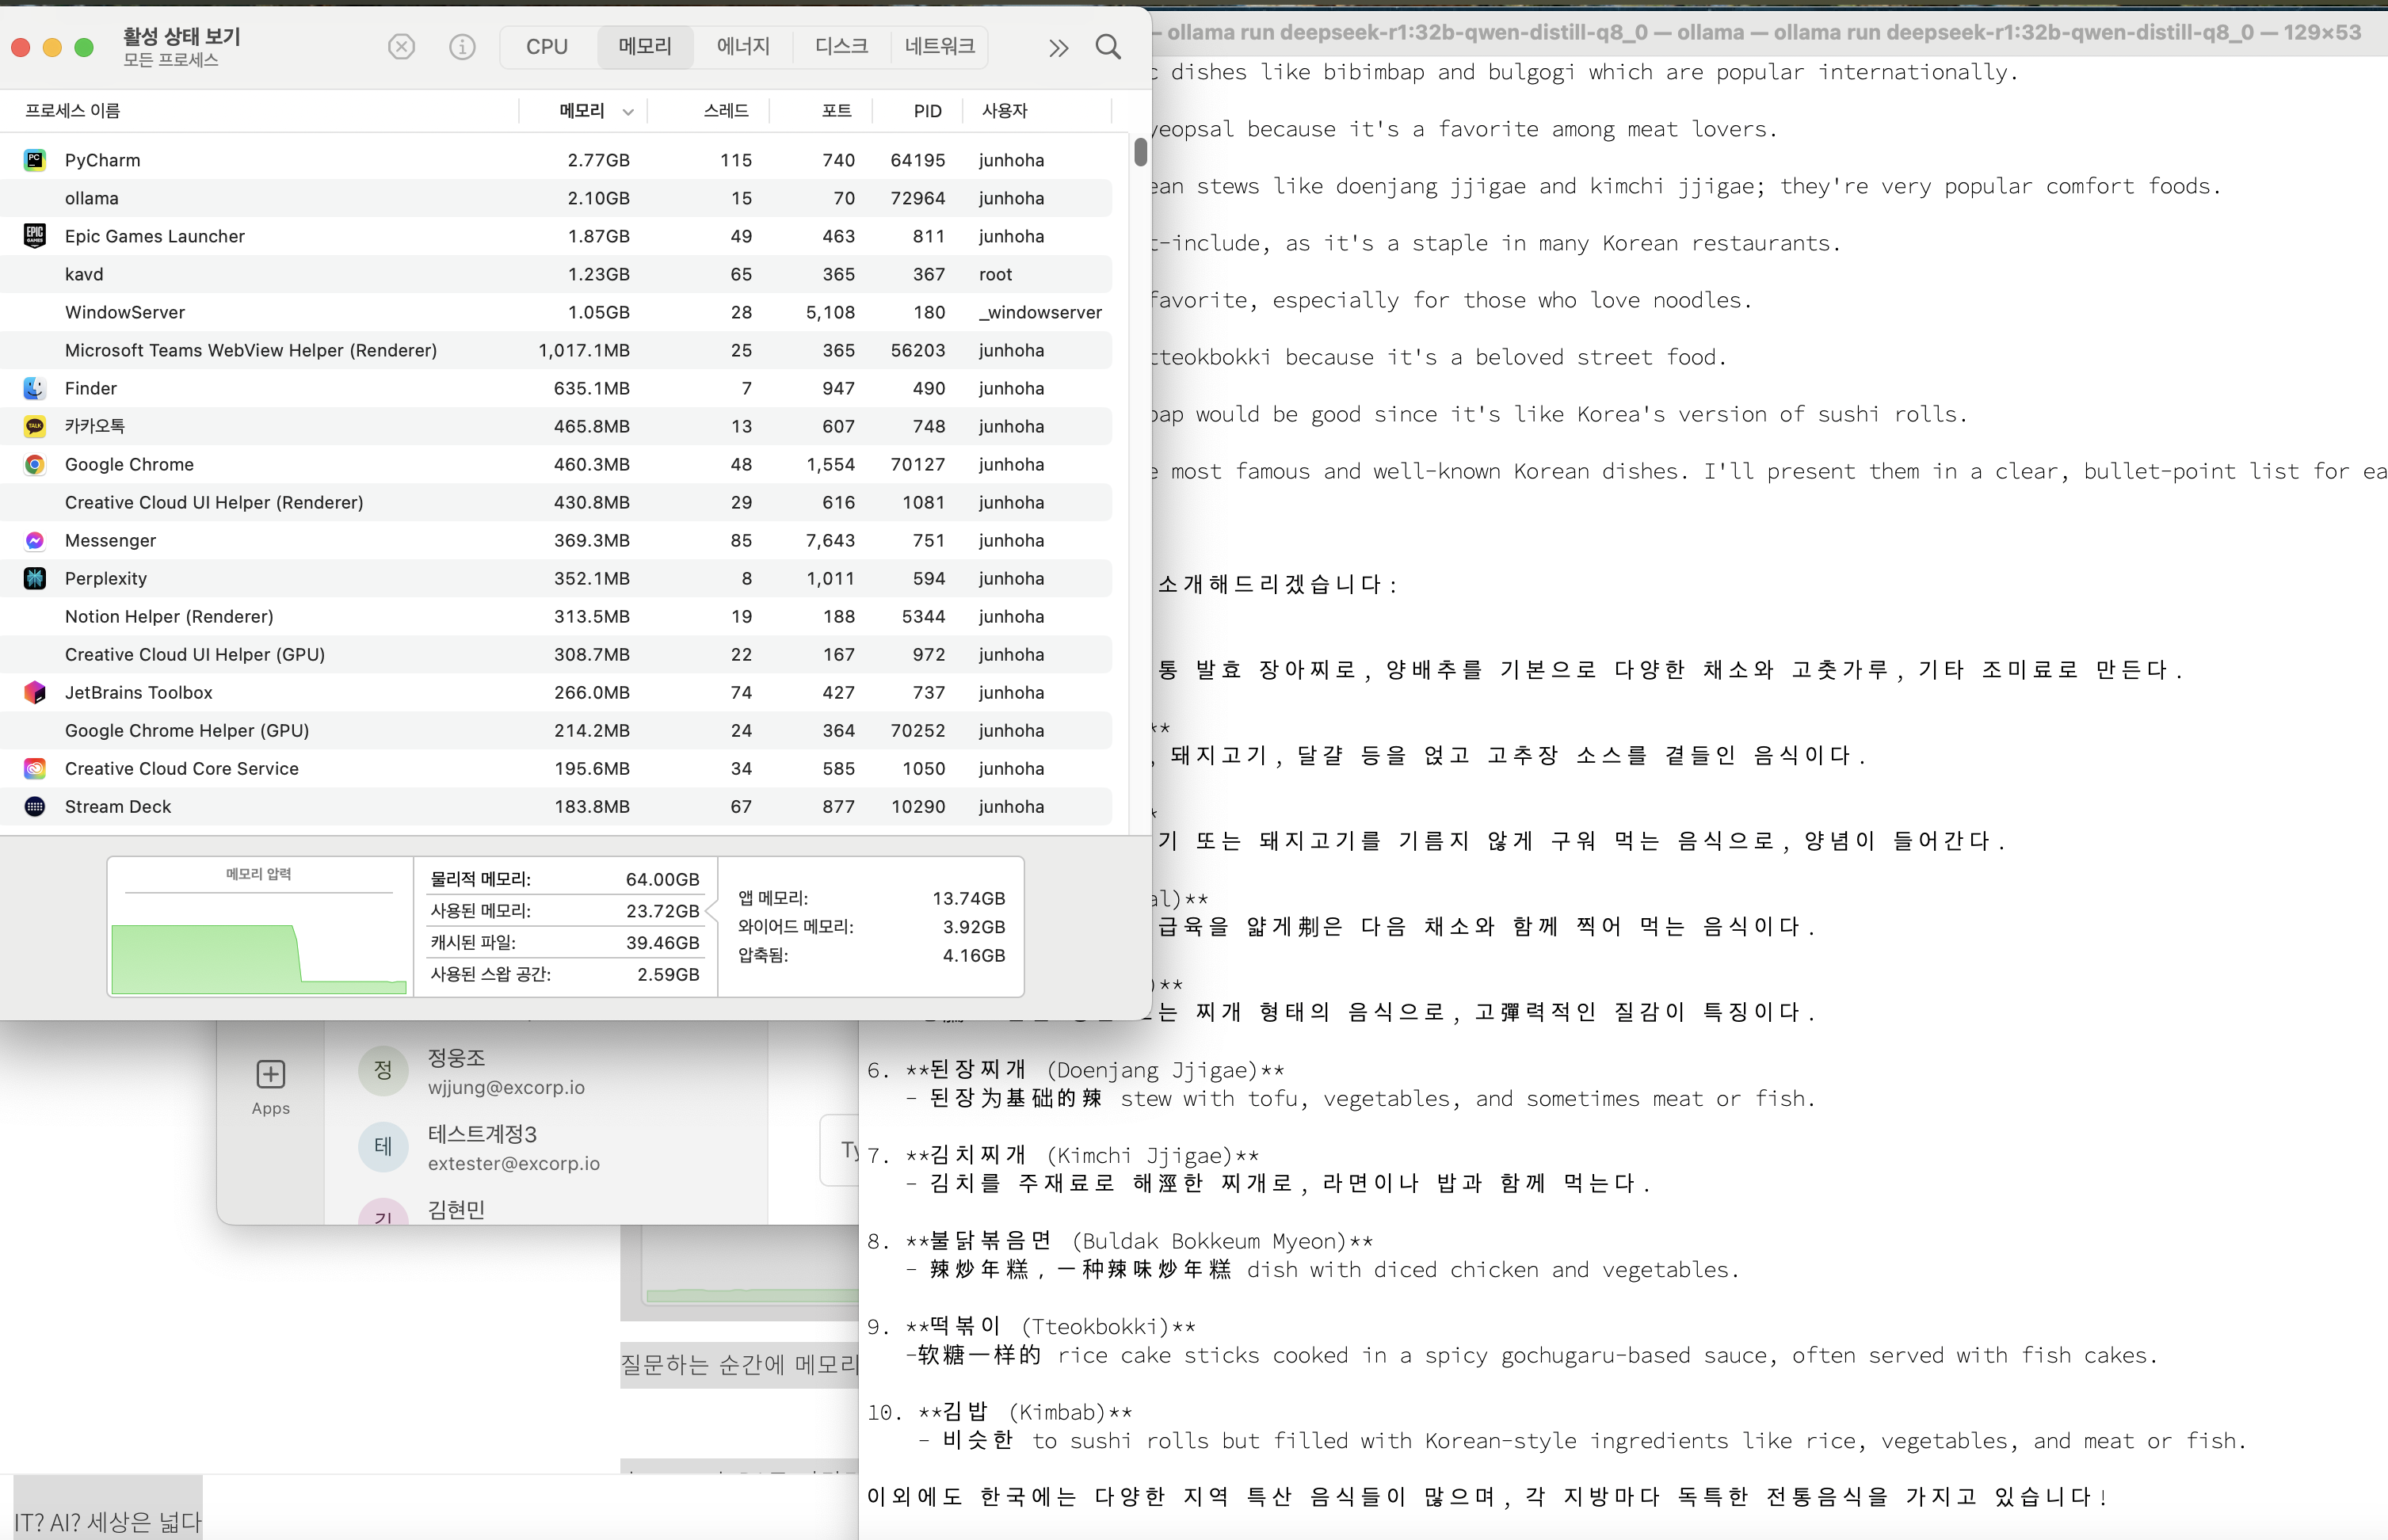Open the search magnifier in Activity Monitor
Viewport: 2388px width, 1540px height.
(x=1108, y=47)
